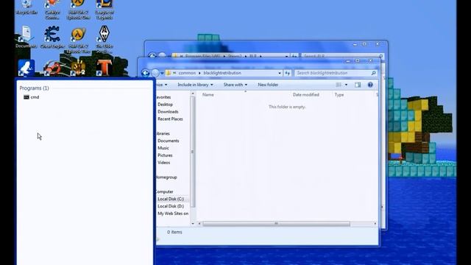Open the view options dropdown arrow

click(346, 85)
